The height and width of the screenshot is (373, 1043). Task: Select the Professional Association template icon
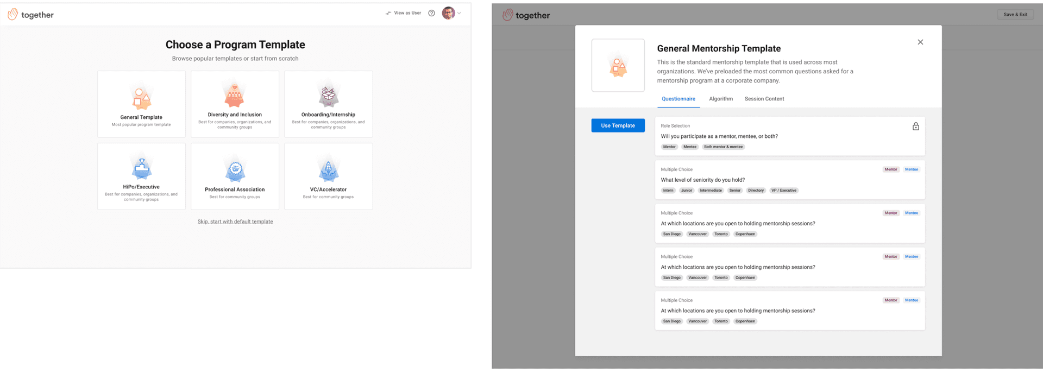[235, 169]
